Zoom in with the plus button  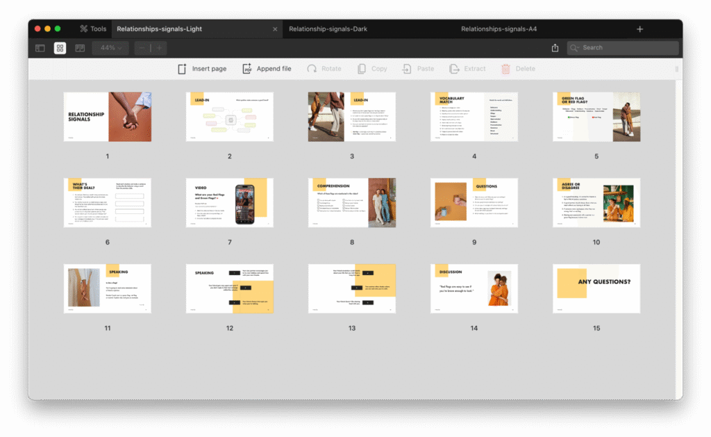[x=159, y=48]
